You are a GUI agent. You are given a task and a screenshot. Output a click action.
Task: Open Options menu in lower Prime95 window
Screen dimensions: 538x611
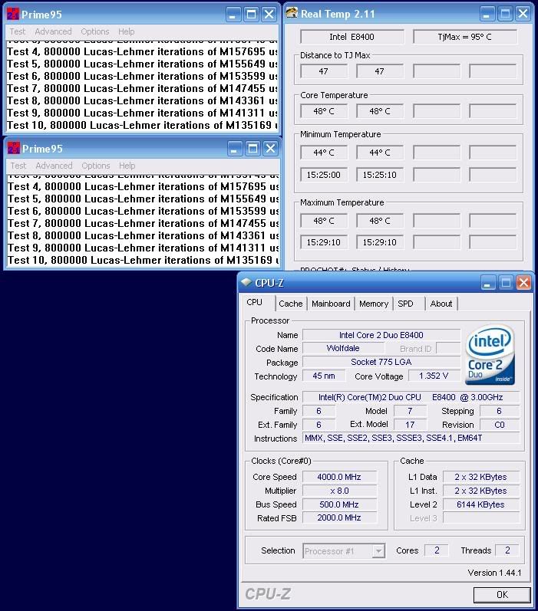(96, 166)
